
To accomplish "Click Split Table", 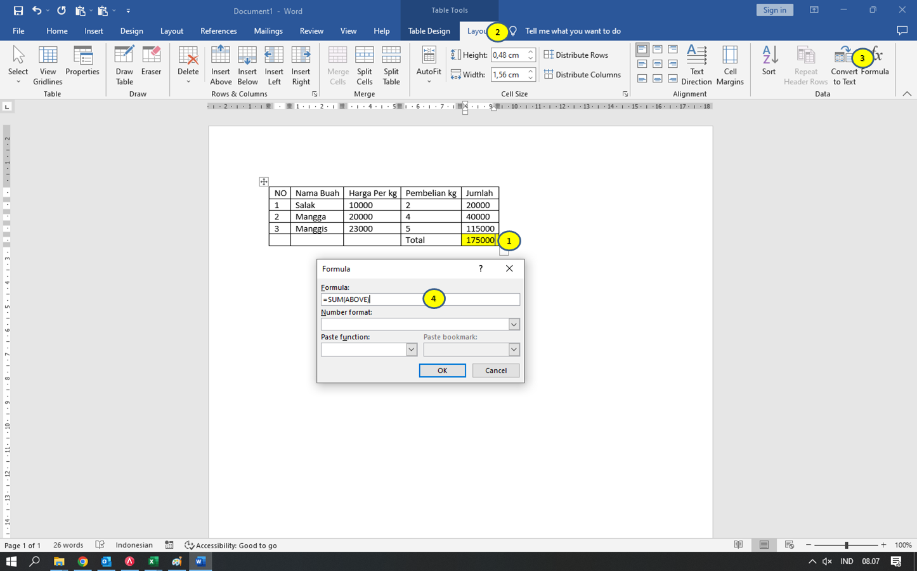I will coord(391,65).
